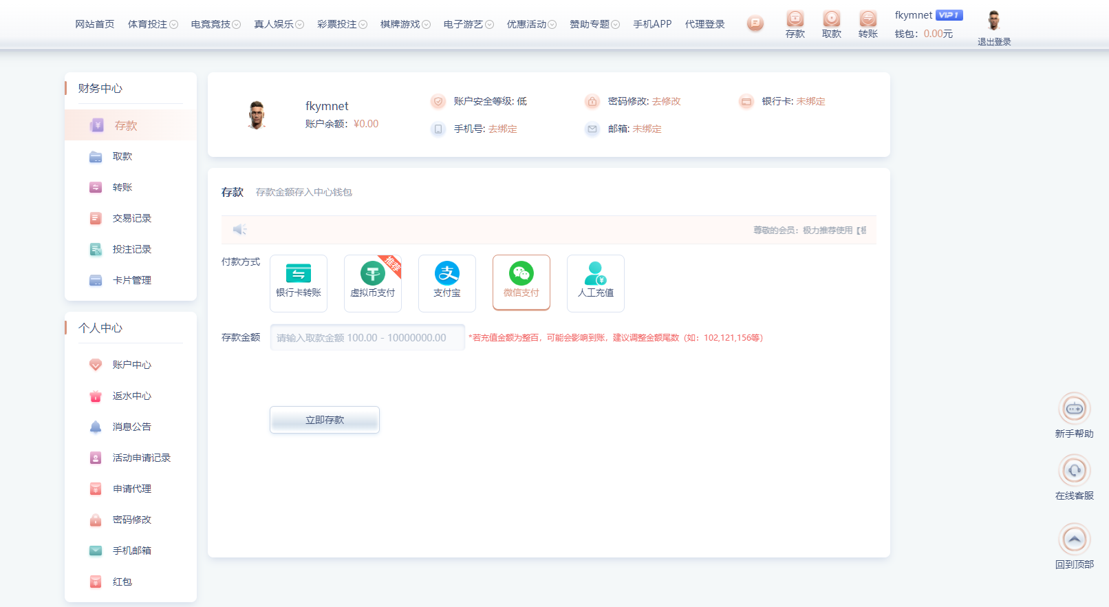Go to 网站首页 in the top navigation
Image resolution: width=1109 pixels, height=607 pixels.
[x=95, y=24]
